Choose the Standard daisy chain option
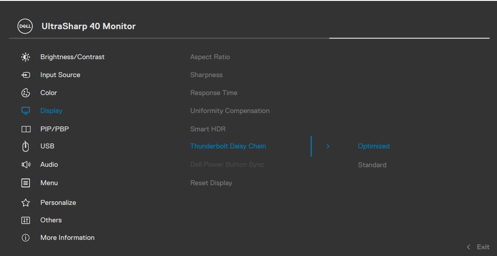 [372, 165]
